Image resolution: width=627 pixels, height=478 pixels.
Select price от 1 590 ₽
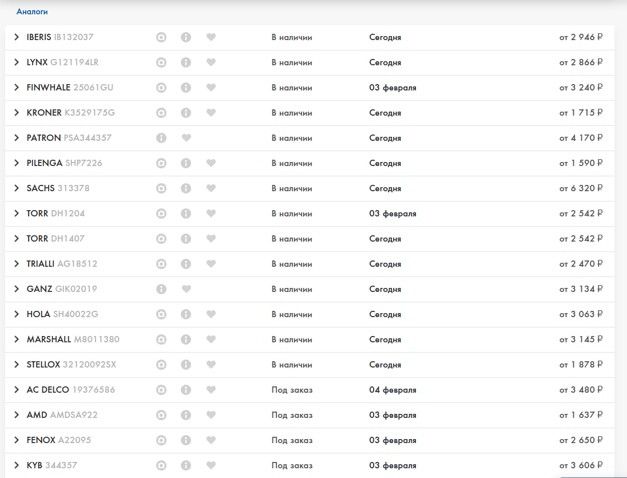tap(581, 163)
